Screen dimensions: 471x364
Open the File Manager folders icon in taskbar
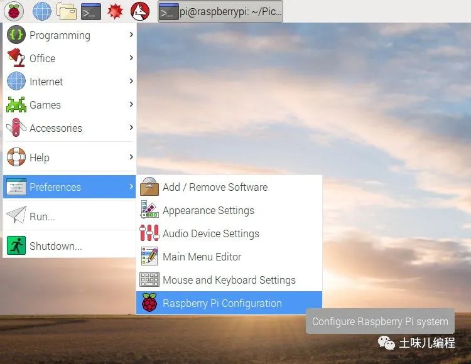tap(67, 11)
